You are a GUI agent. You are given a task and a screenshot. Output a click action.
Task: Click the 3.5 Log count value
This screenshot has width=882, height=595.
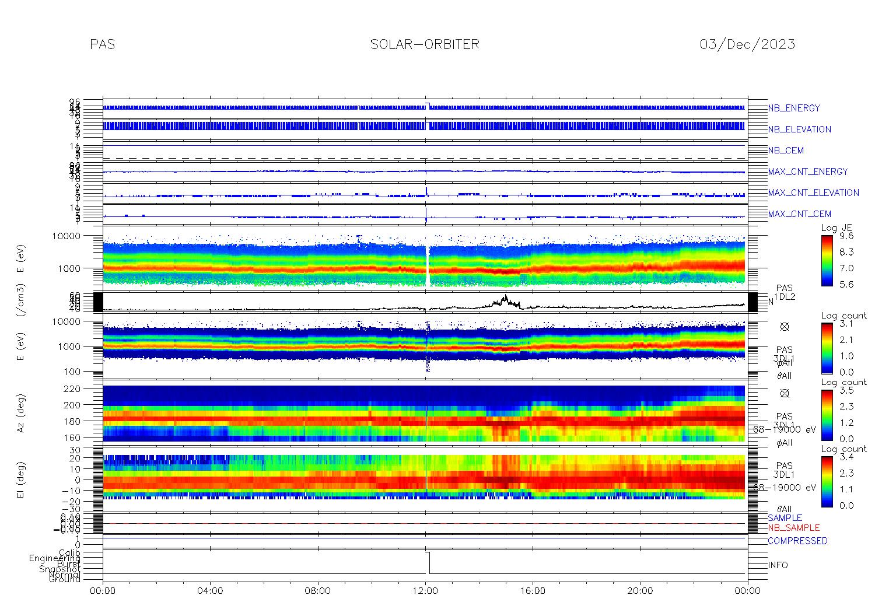846,390
